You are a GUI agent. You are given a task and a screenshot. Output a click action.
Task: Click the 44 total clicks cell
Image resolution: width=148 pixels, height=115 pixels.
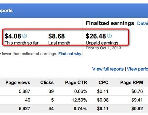[x=51, y=108]
